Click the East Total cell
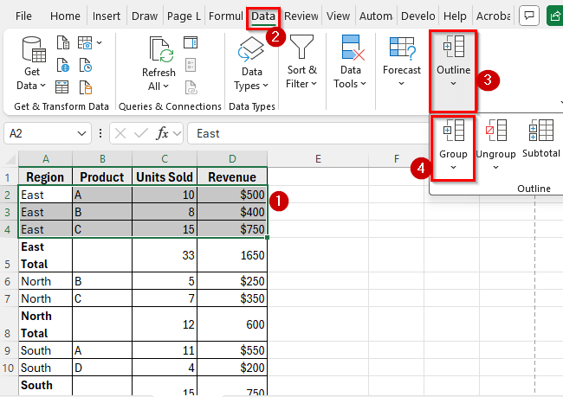The image size is (563, 397). tap(45, 255)
